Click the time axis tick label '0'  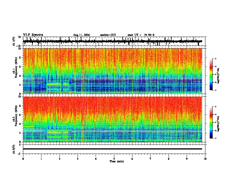click(x=23, y=159)
